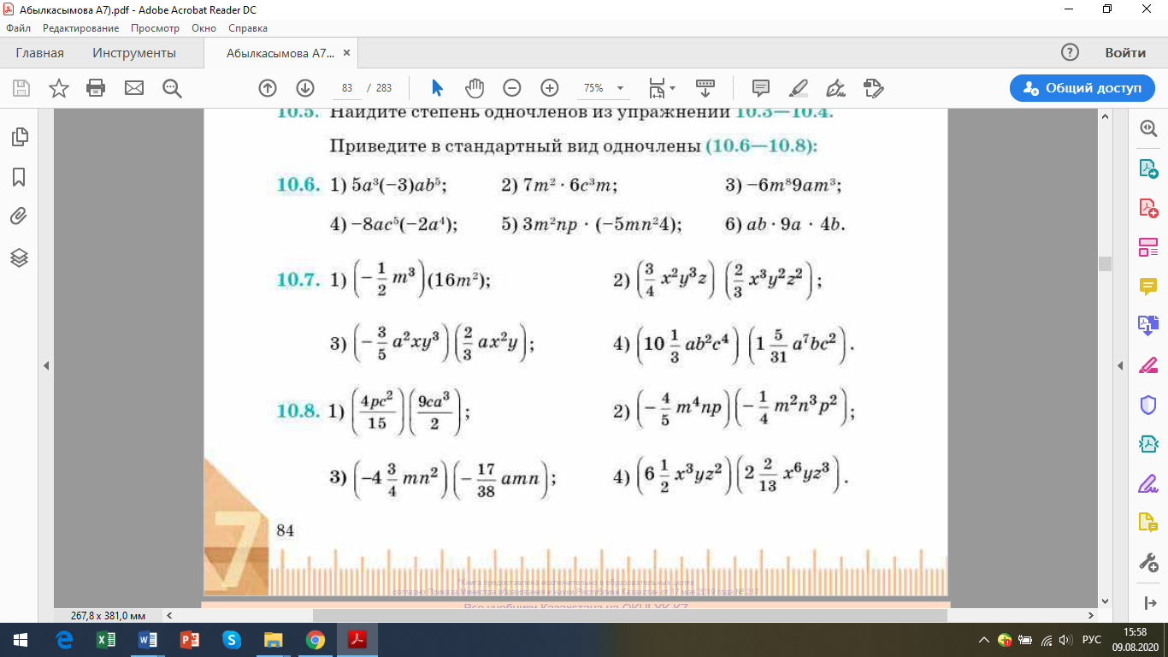
Task: Click the star bookmark icon in toolbar
Action: 59,88
